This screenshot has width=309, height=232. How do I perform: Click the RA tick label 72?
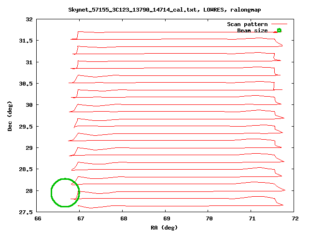point(295,218)
